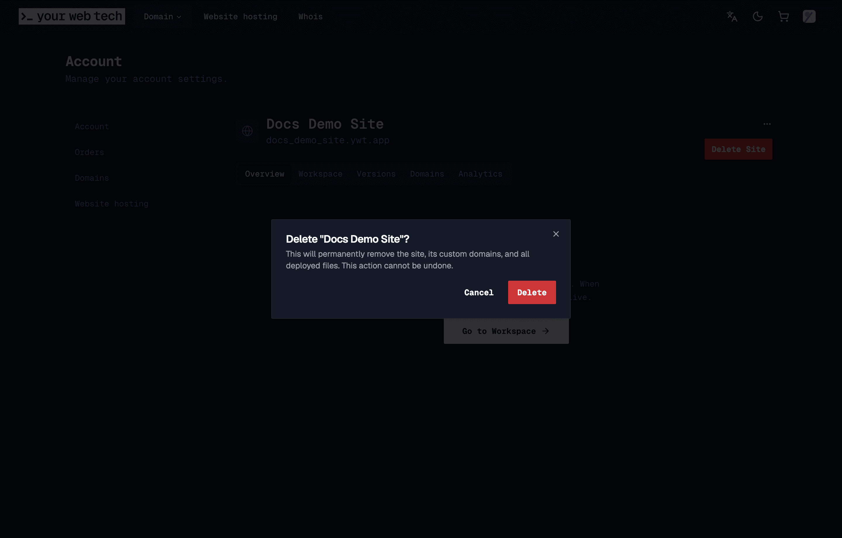Select Orders in the sidebar
The height and width of the screenshot is (538, 842).
(89, 152)
